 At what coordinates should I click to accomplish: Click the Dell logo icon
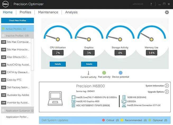[5, 4]
